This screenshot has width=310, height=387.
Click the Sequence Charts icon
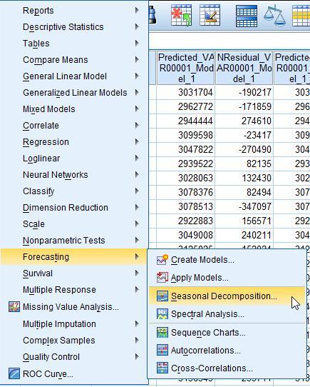pyautogui.click(x=162, y=333)
